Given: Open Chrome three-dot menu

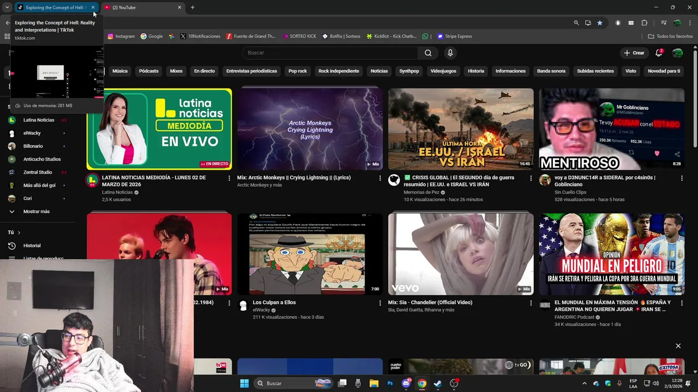Looking at the screenshot, I should coord(690,23).
